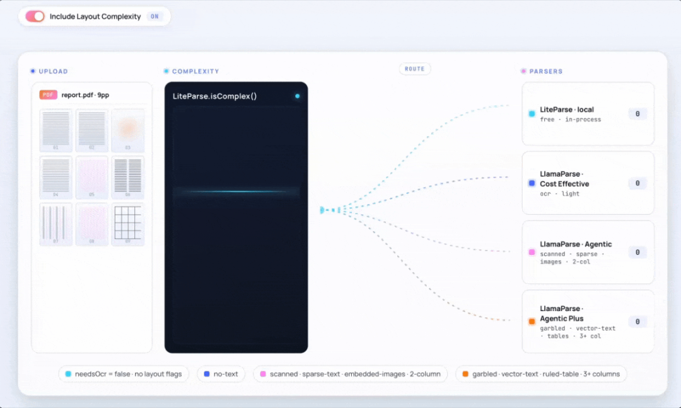Click the needsOcr = false legend chip

point(124,374)
